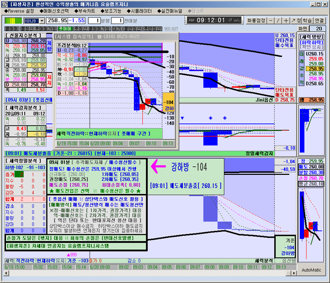Click the blue down-triangle chart marker
Screen dimensions: 330x283
coord(182,118)
